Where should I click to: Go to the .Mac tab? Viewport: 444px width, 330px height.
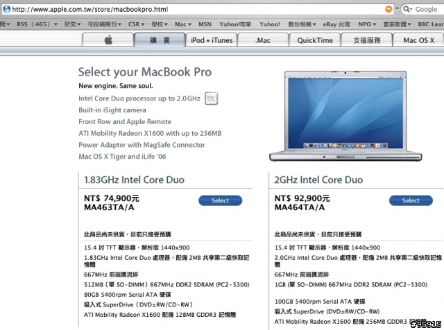pyautogui.click(x=263, y=40)
